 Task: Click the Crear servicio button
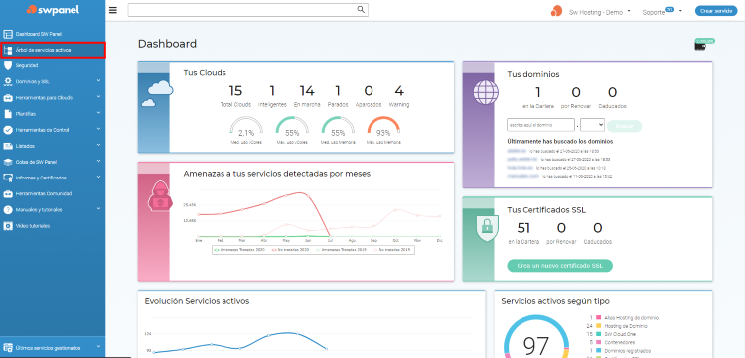[x=716, y=11]
